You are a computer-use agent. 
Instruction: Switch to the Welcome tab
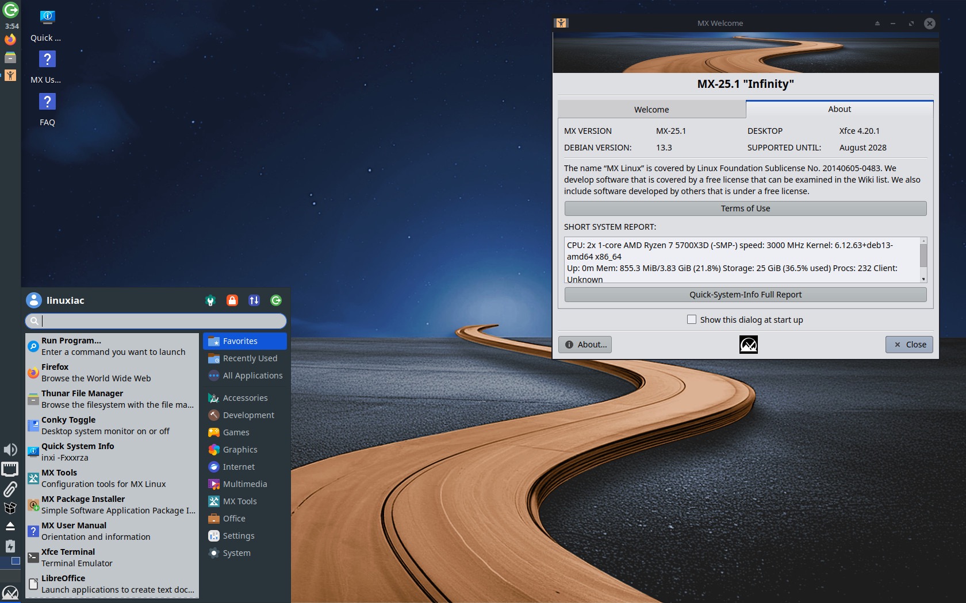[651, 109]
